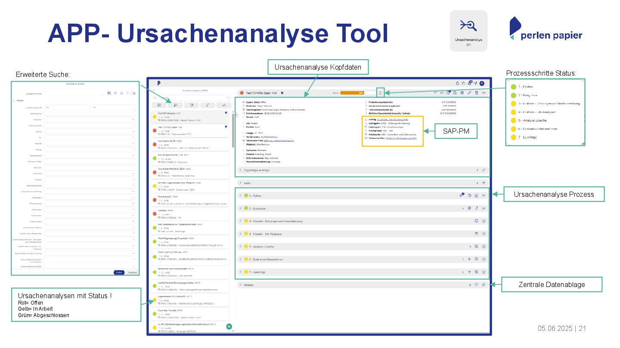The height and width of the screenshot is (348, 620).
Task: Click the link icon in the Zugehörige Aufträge row
Action: pos(484,170)
